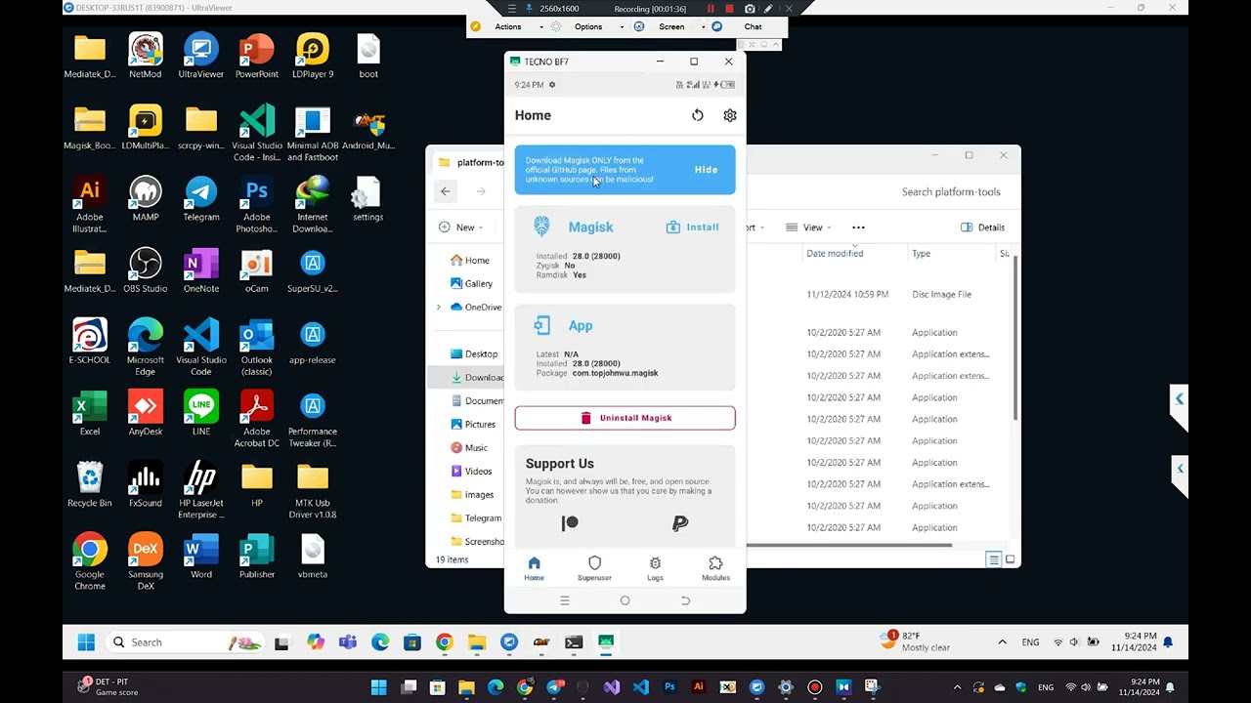
Task: Select the MTK Usb Driver folder icon
Action: (313, 490)
